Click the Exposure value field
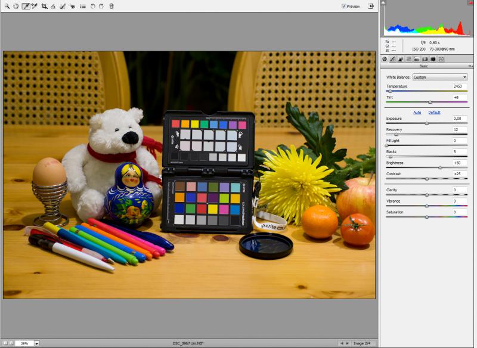Image resolution: width=477 pixels, height=348 pixels. [459, 119]
